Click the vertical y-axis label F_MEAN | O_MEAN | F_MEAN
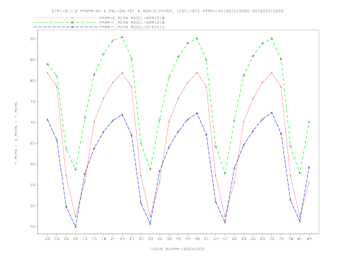The image size is (337, 260). point(16,133)
